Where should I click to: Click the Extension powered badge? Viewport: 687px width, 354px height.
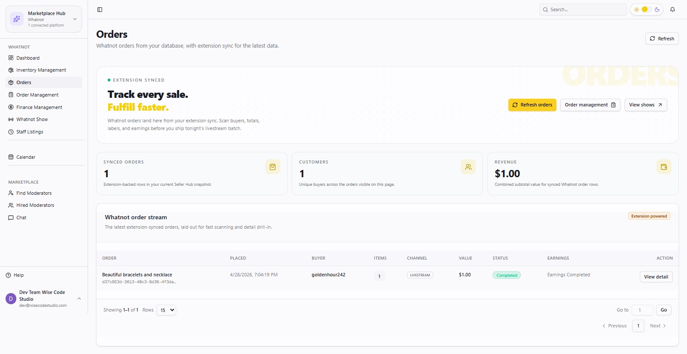649,216
